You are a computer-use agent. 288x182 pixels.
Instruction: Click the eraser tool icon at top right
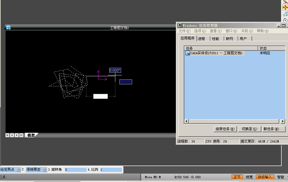click(285, 2)
